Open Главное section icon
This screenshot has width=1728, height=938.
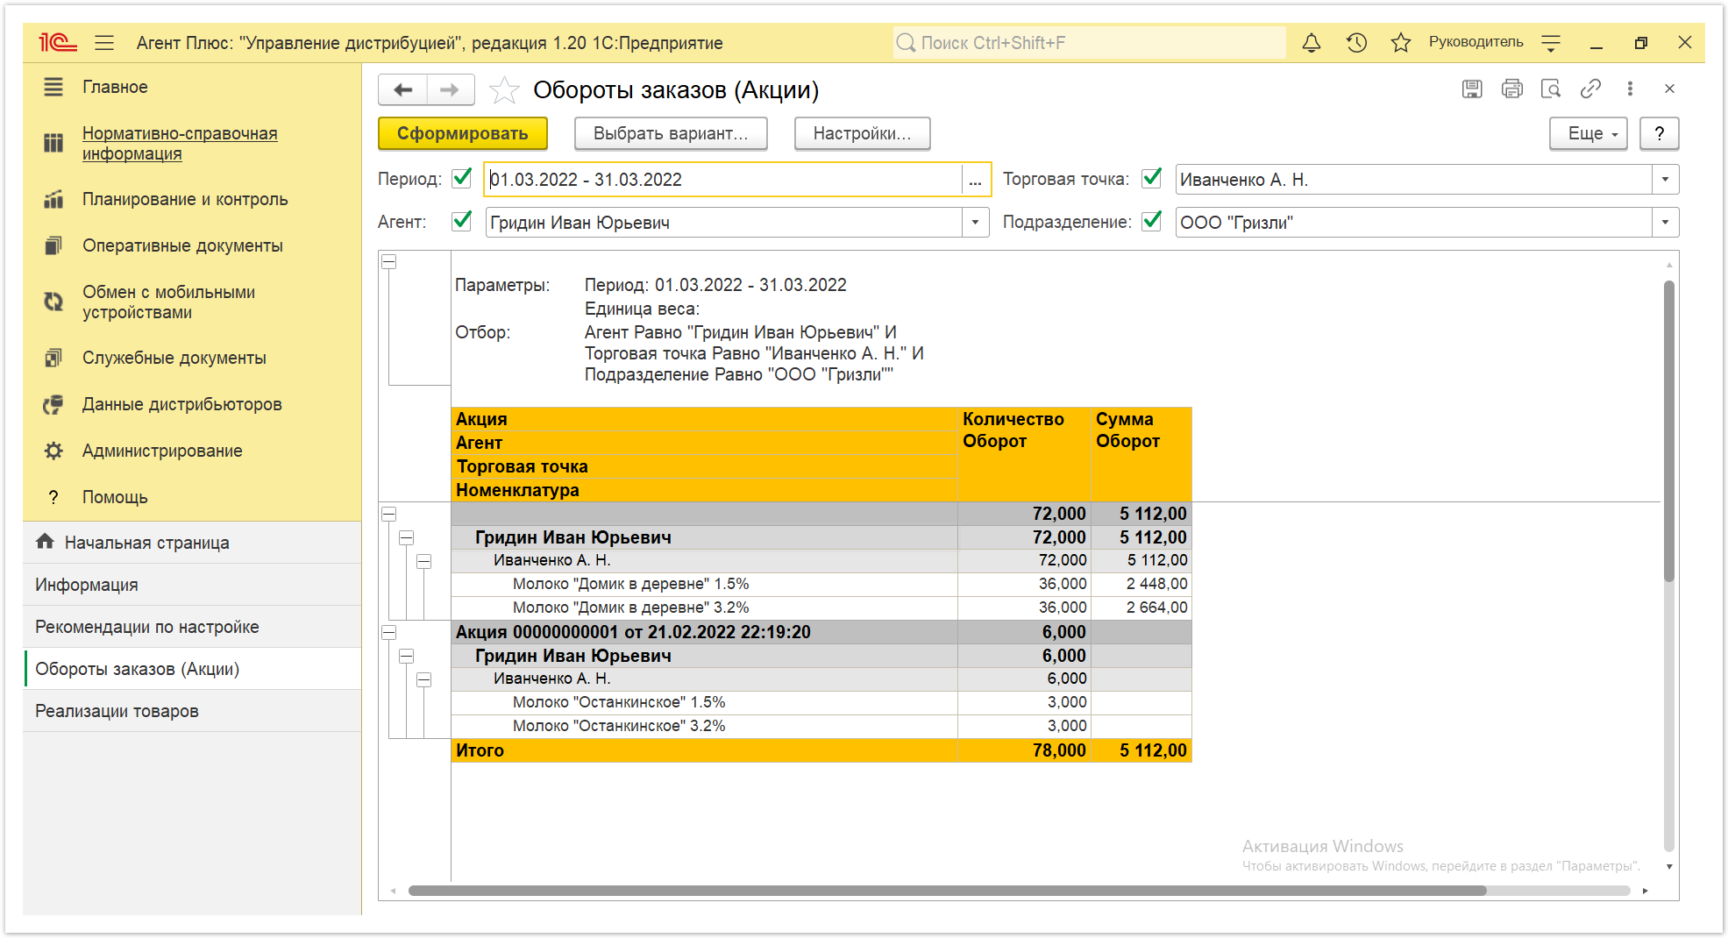pos(53,87)
